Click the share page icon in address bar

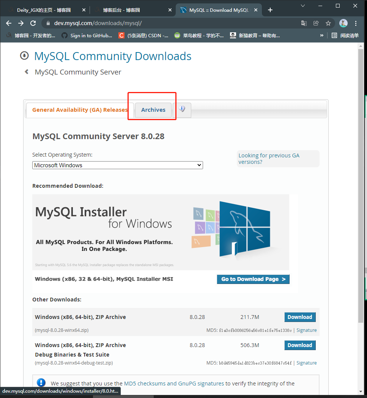pos(316,23)
